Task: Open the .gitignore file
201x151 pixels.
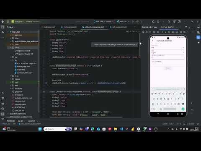Action: click(17, 92)
